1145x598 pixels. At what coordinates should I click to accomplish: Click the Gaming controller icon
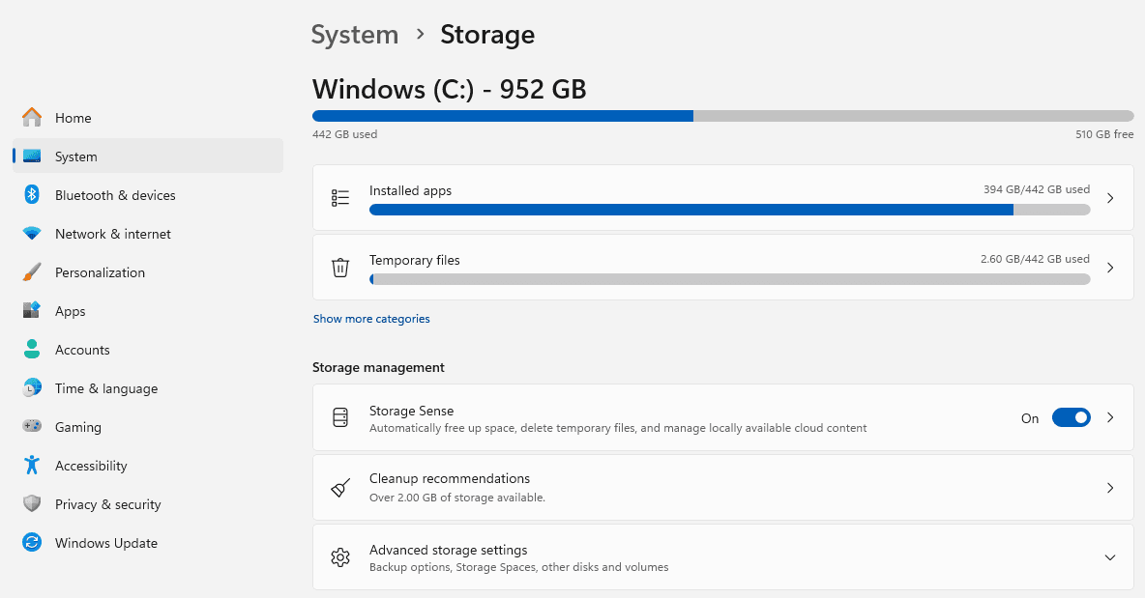point(32,427)
